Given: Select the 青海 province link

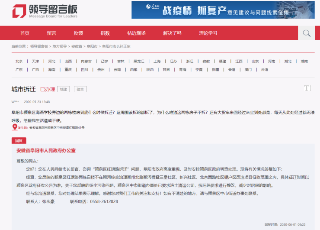Looking at the screenshot, I should tap(182, 69).
